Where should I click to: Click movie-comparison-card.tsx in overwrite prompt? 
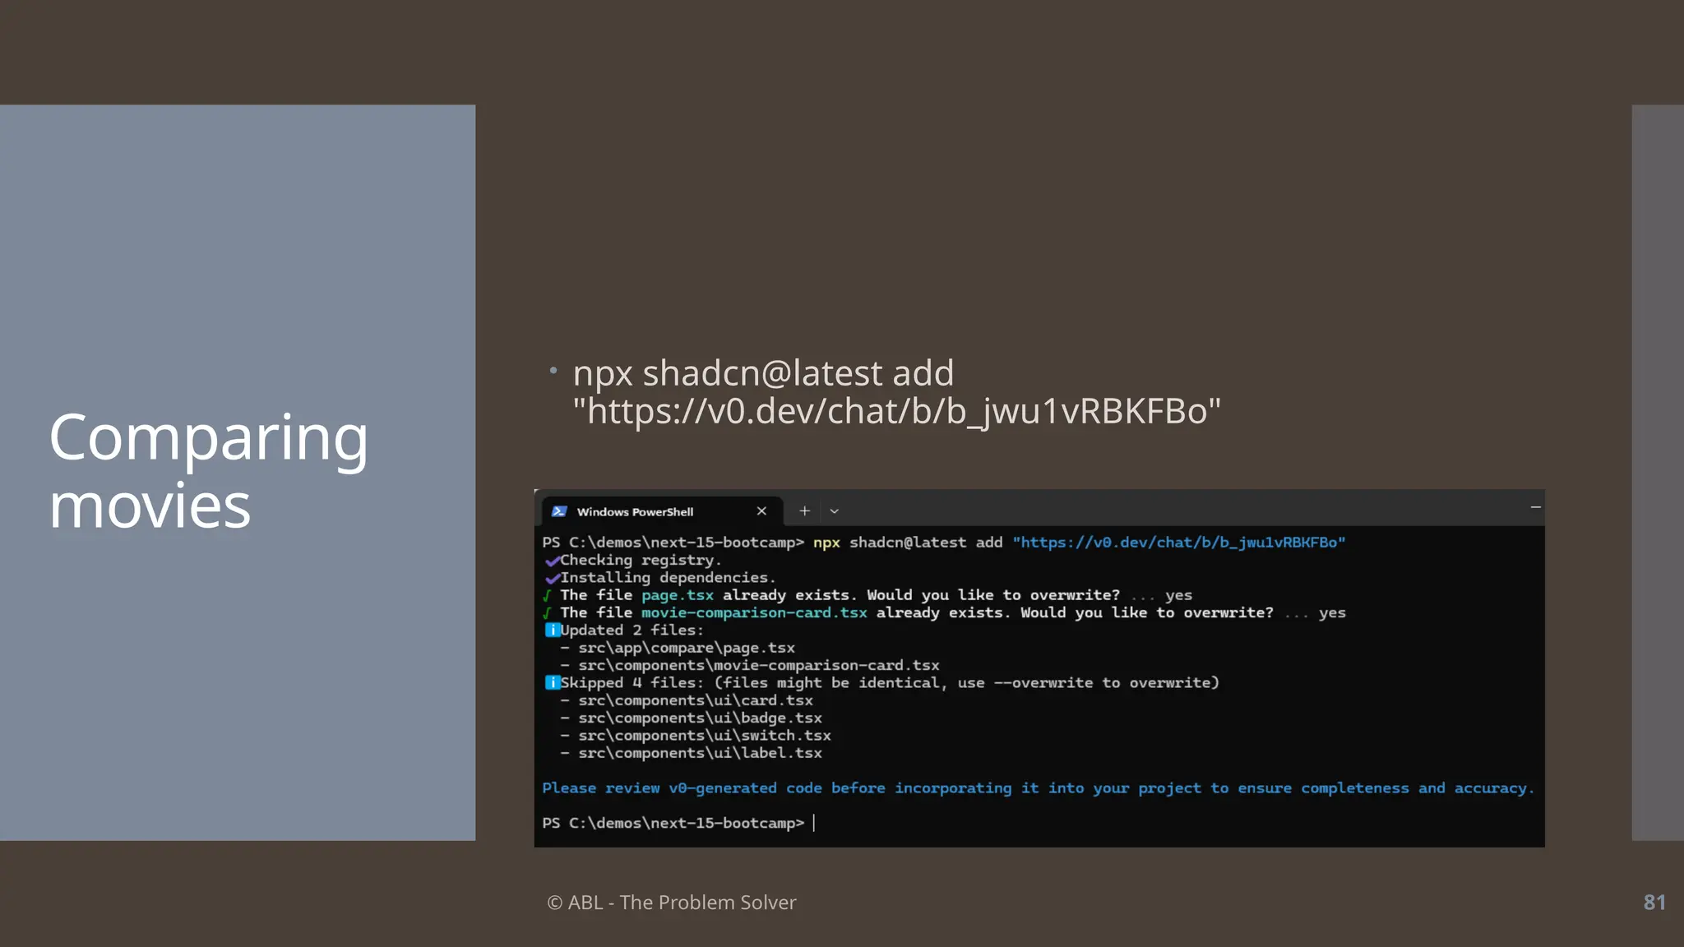click(x=754, y=612)
